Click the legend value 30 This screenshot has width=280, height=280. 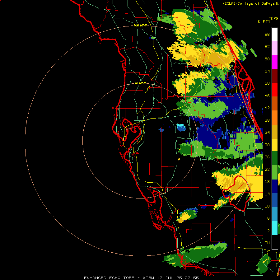pyautogui.click(x=267, y=145)
